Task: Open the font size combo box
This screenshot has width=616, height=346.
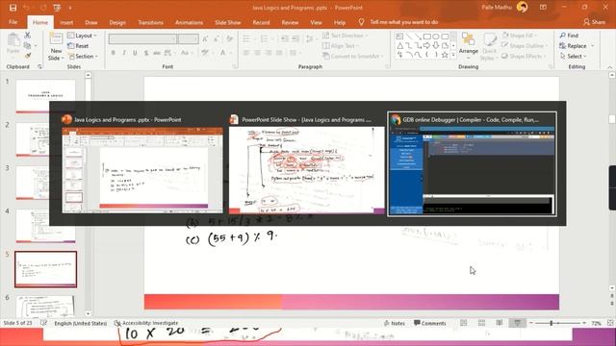Action: (189, 38)
